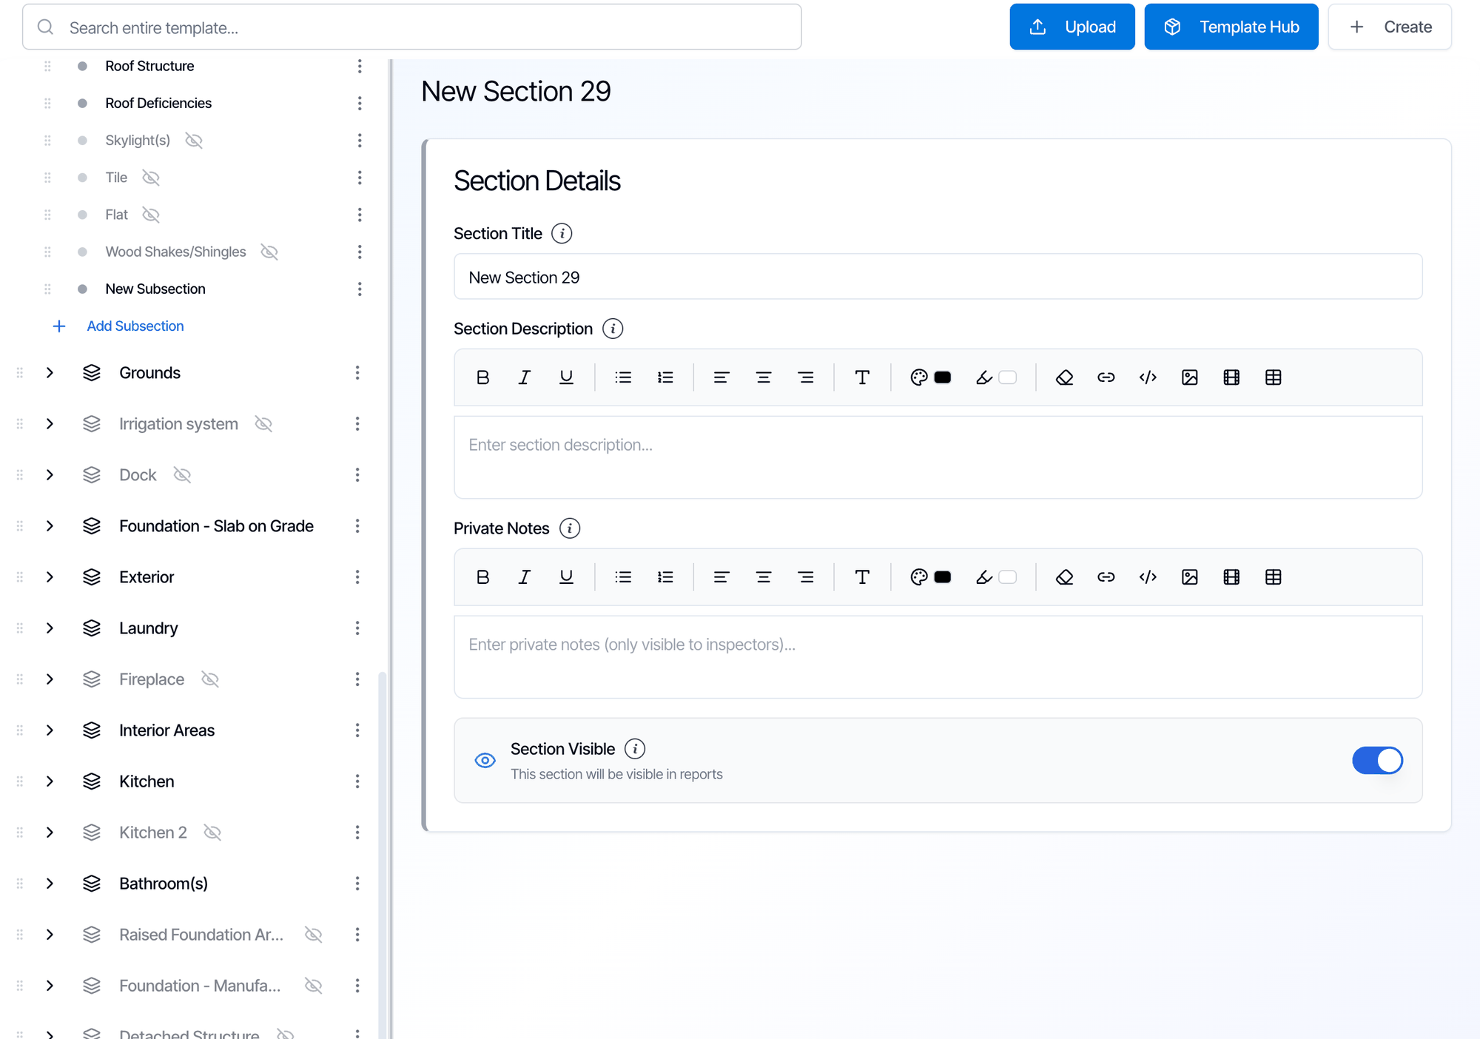The height and width of the screenshot is (1039, 1480).
Task: Open options menu for Grounds section
Action: coord(357,373)
